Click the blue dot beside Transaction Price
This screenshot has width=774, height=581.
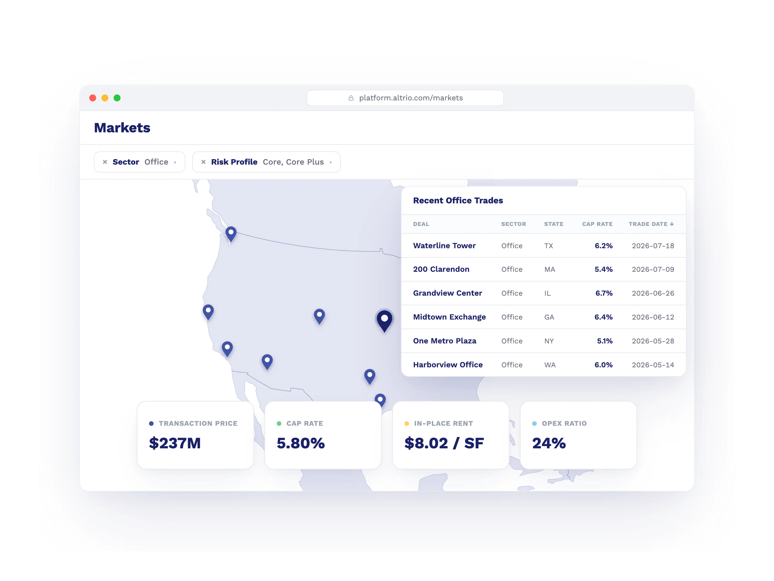[x=151, y=423]
